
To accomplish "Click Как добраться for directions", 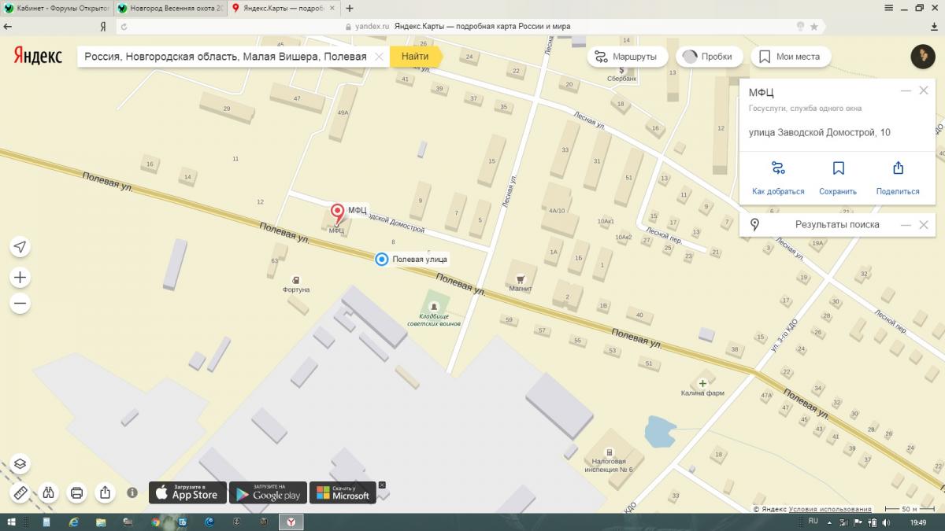I will (x=778, y=177).
